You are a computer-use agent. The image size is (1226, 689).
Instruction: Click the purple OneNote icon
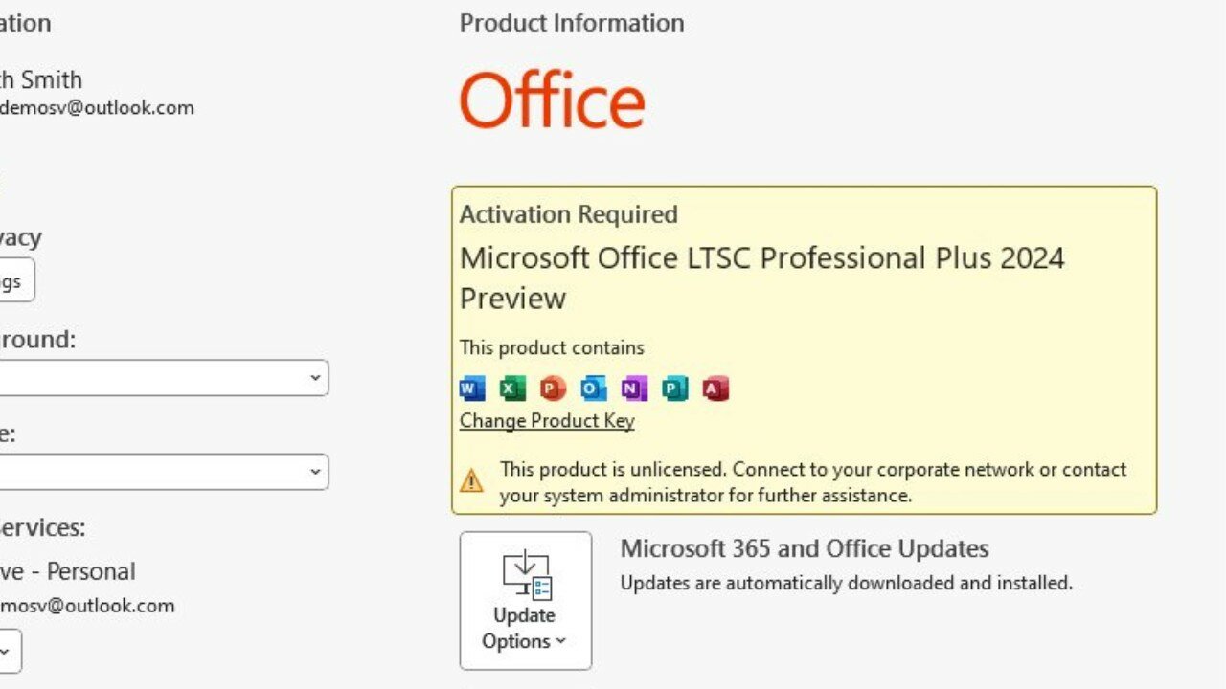[634, 388]
